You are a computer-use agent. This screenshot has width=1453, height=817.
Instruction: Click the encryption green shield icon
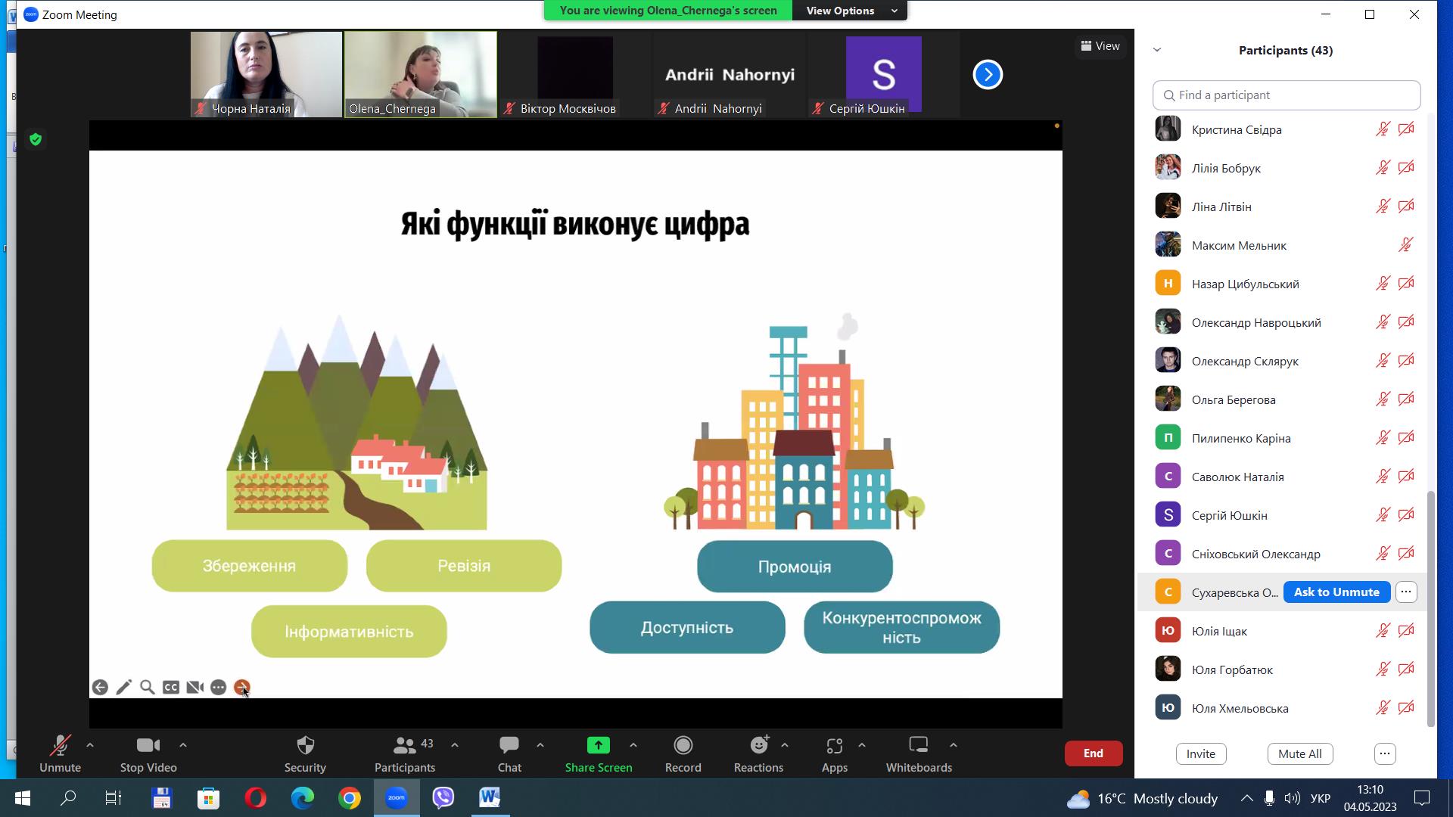pyautogui.click(x=36, y=139)
